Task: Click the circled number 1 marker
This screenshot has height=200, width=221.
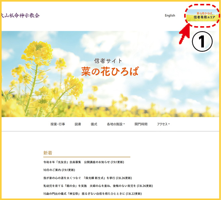Action: tap(202, 42)
